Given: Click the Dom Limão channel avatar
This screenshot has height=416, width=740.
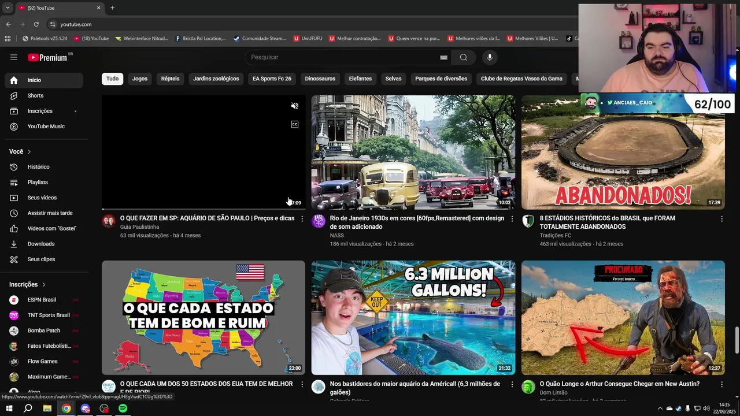Looking at the screenshot, I should (528, 387).
